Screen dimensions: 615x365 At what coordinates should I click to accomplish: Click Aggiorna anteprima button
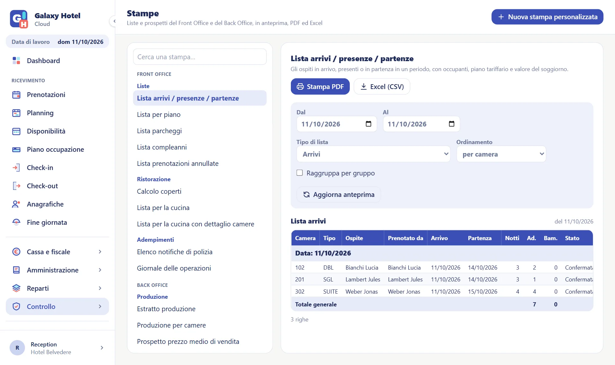point(339,194)
